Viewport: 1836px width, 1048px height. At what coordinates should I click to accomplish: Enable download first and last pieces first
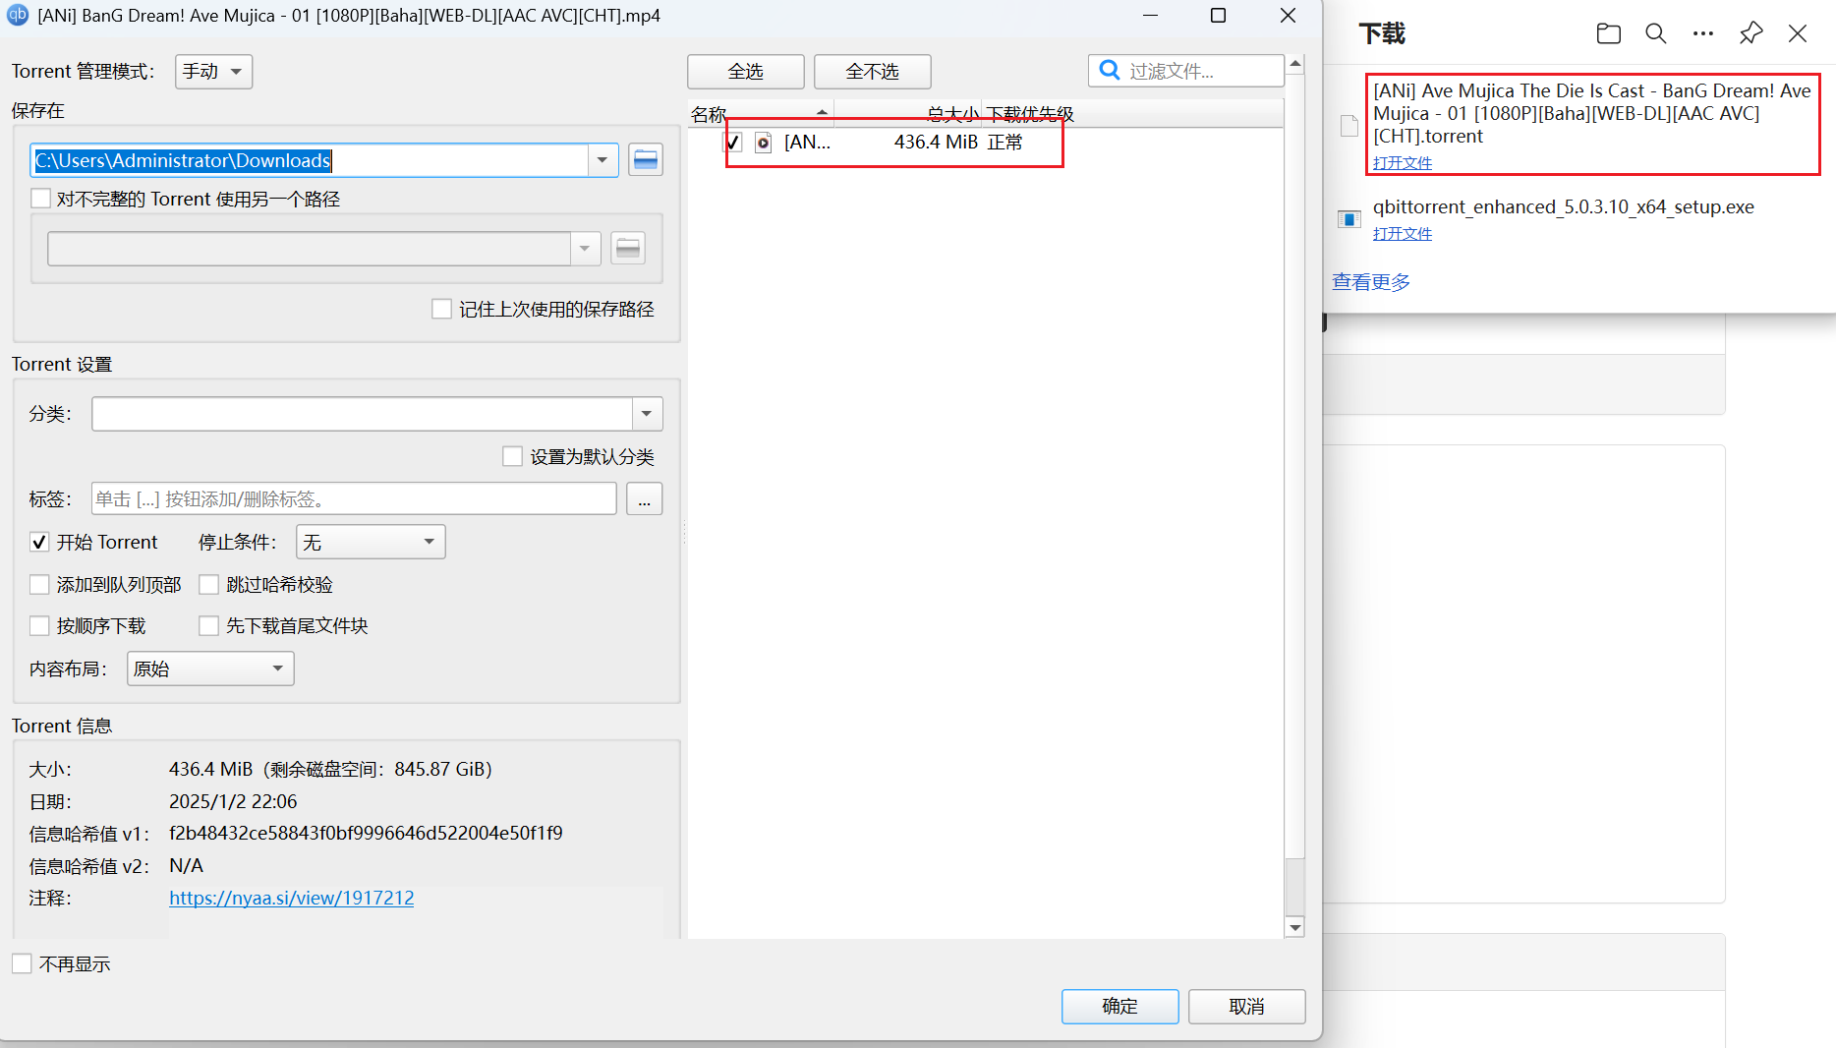[208, 625]
